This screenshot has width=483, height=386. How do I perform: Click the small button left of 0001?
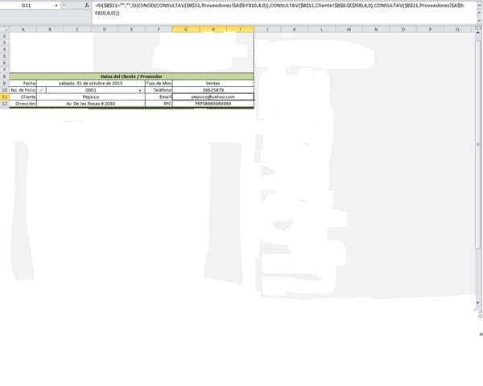(41, 90)
